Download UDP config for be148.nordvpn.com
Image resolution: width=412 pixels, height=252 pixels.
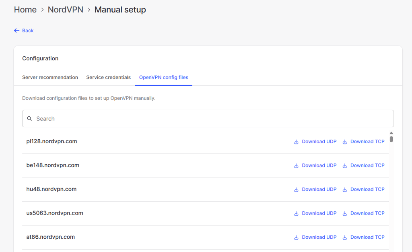[x=319, y=165]
